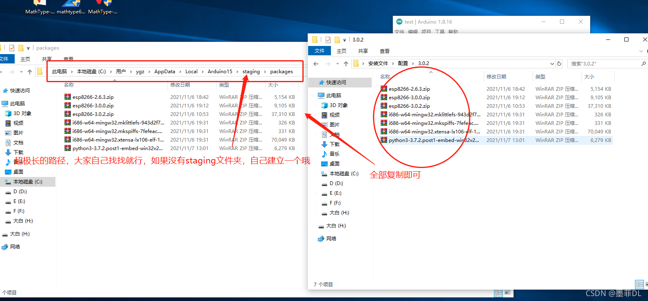Select esp8266-2.6.3.zip in the 3.0.2 window
The width and height of the screenshot is (648, 301).
409,89
